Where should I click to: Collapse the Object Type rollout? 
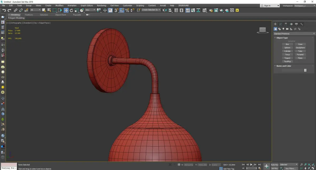click(282, 38)
